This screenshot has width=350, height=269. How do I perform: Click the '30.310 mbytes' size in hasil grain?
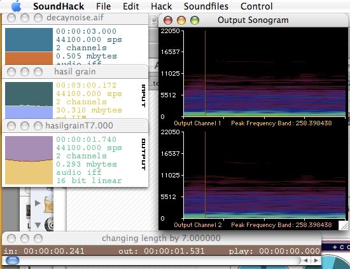pyautogui.click(x=89, y=110)
